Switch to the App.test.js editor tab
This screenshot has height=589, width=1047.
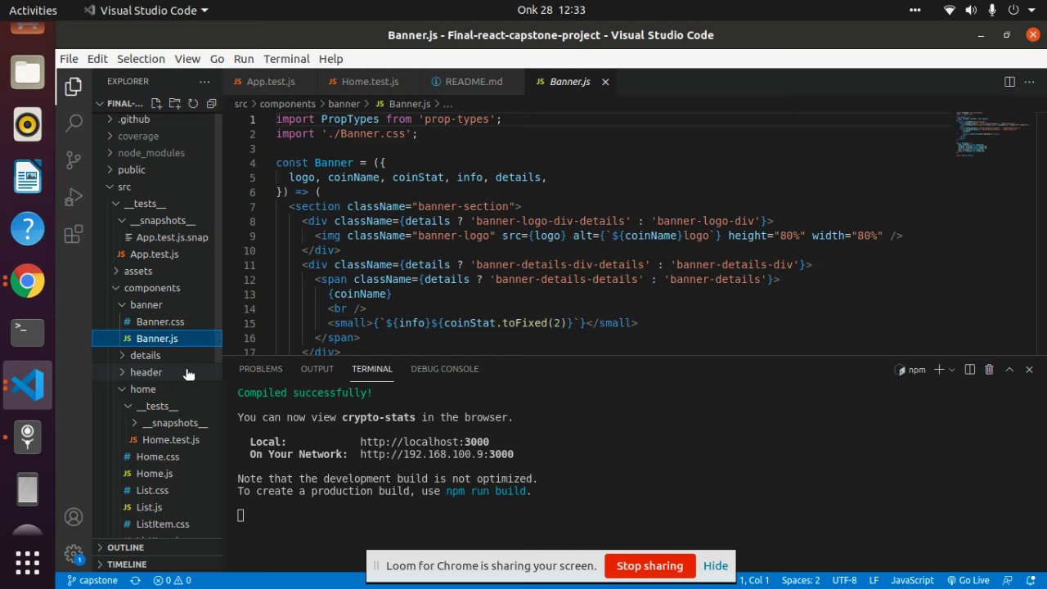tap(271, 82)
